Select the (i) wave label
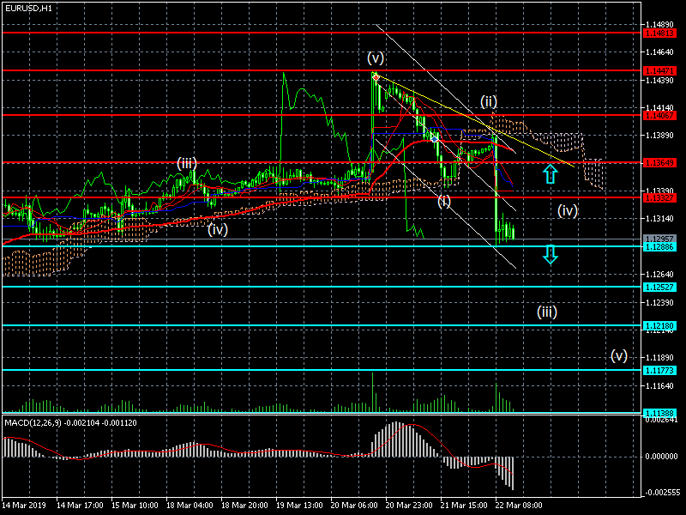This screenshot has width=686, height=515. click(x=444, y=201)
